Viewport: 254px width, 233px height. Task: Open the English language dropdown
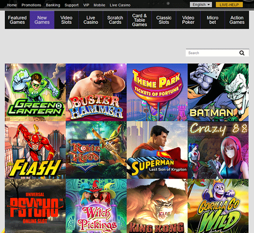coord(201,4)
